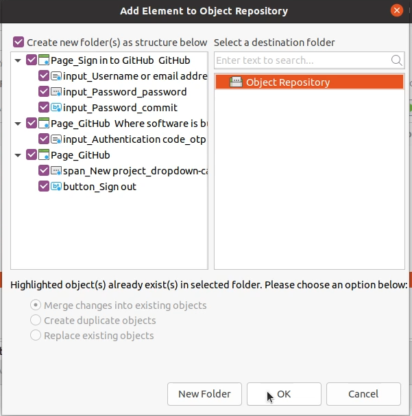Image resolution: width=412 pixels, height=416 pixels.
Task: Click the Cancel button
Action: coord(363,394)
